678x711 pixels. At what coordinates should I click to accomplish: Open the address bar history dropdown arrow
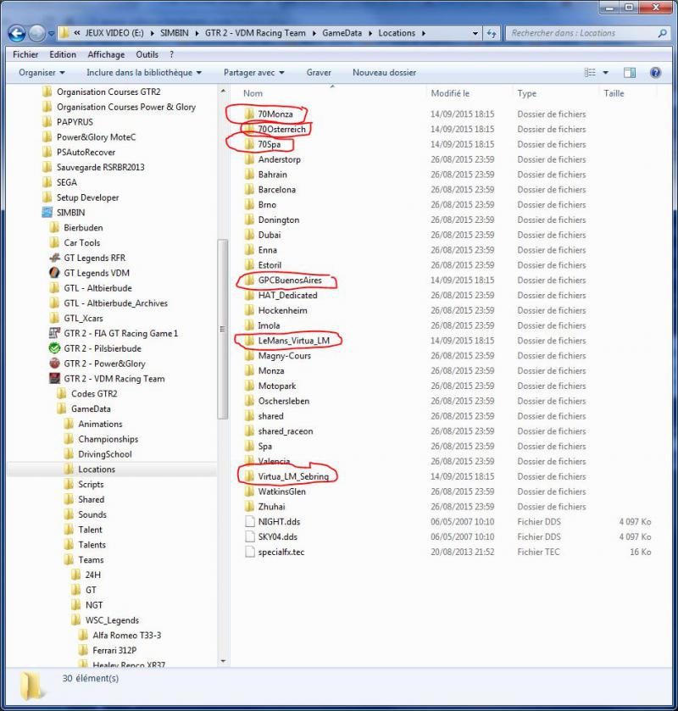point(475,33)
